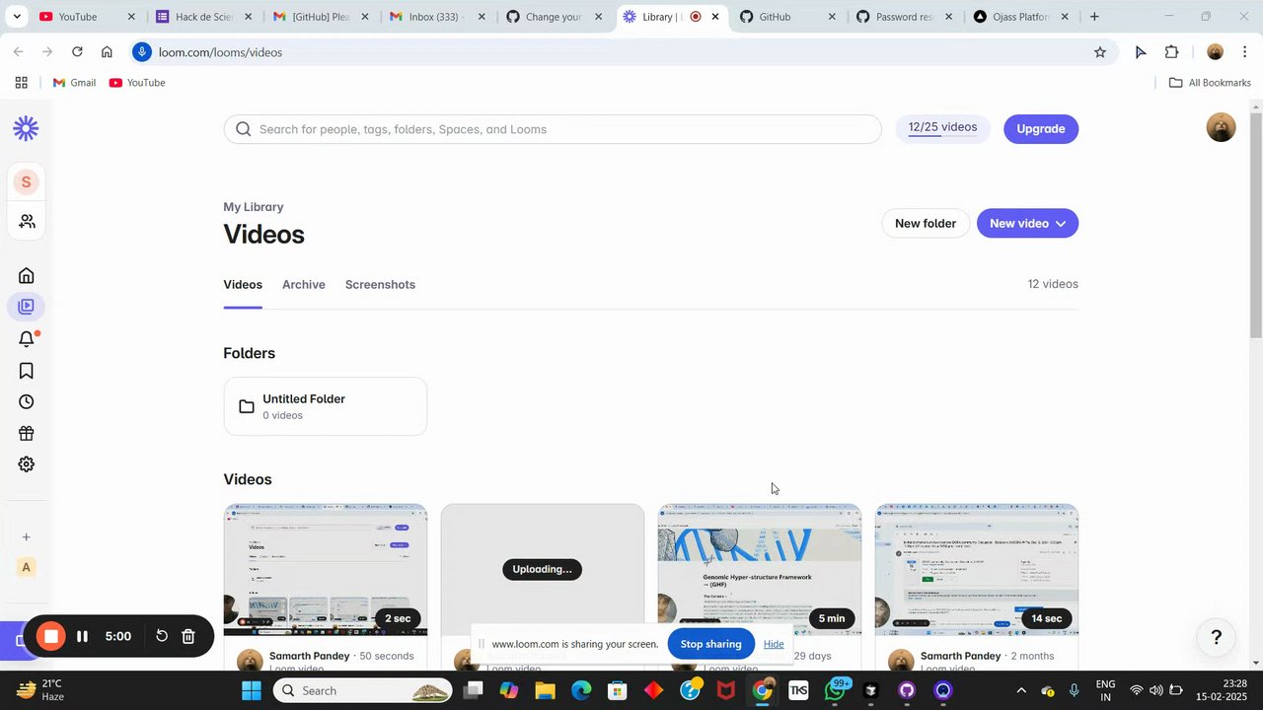
Task: Close the Library Loom browser tab
Action: point(715,17)
